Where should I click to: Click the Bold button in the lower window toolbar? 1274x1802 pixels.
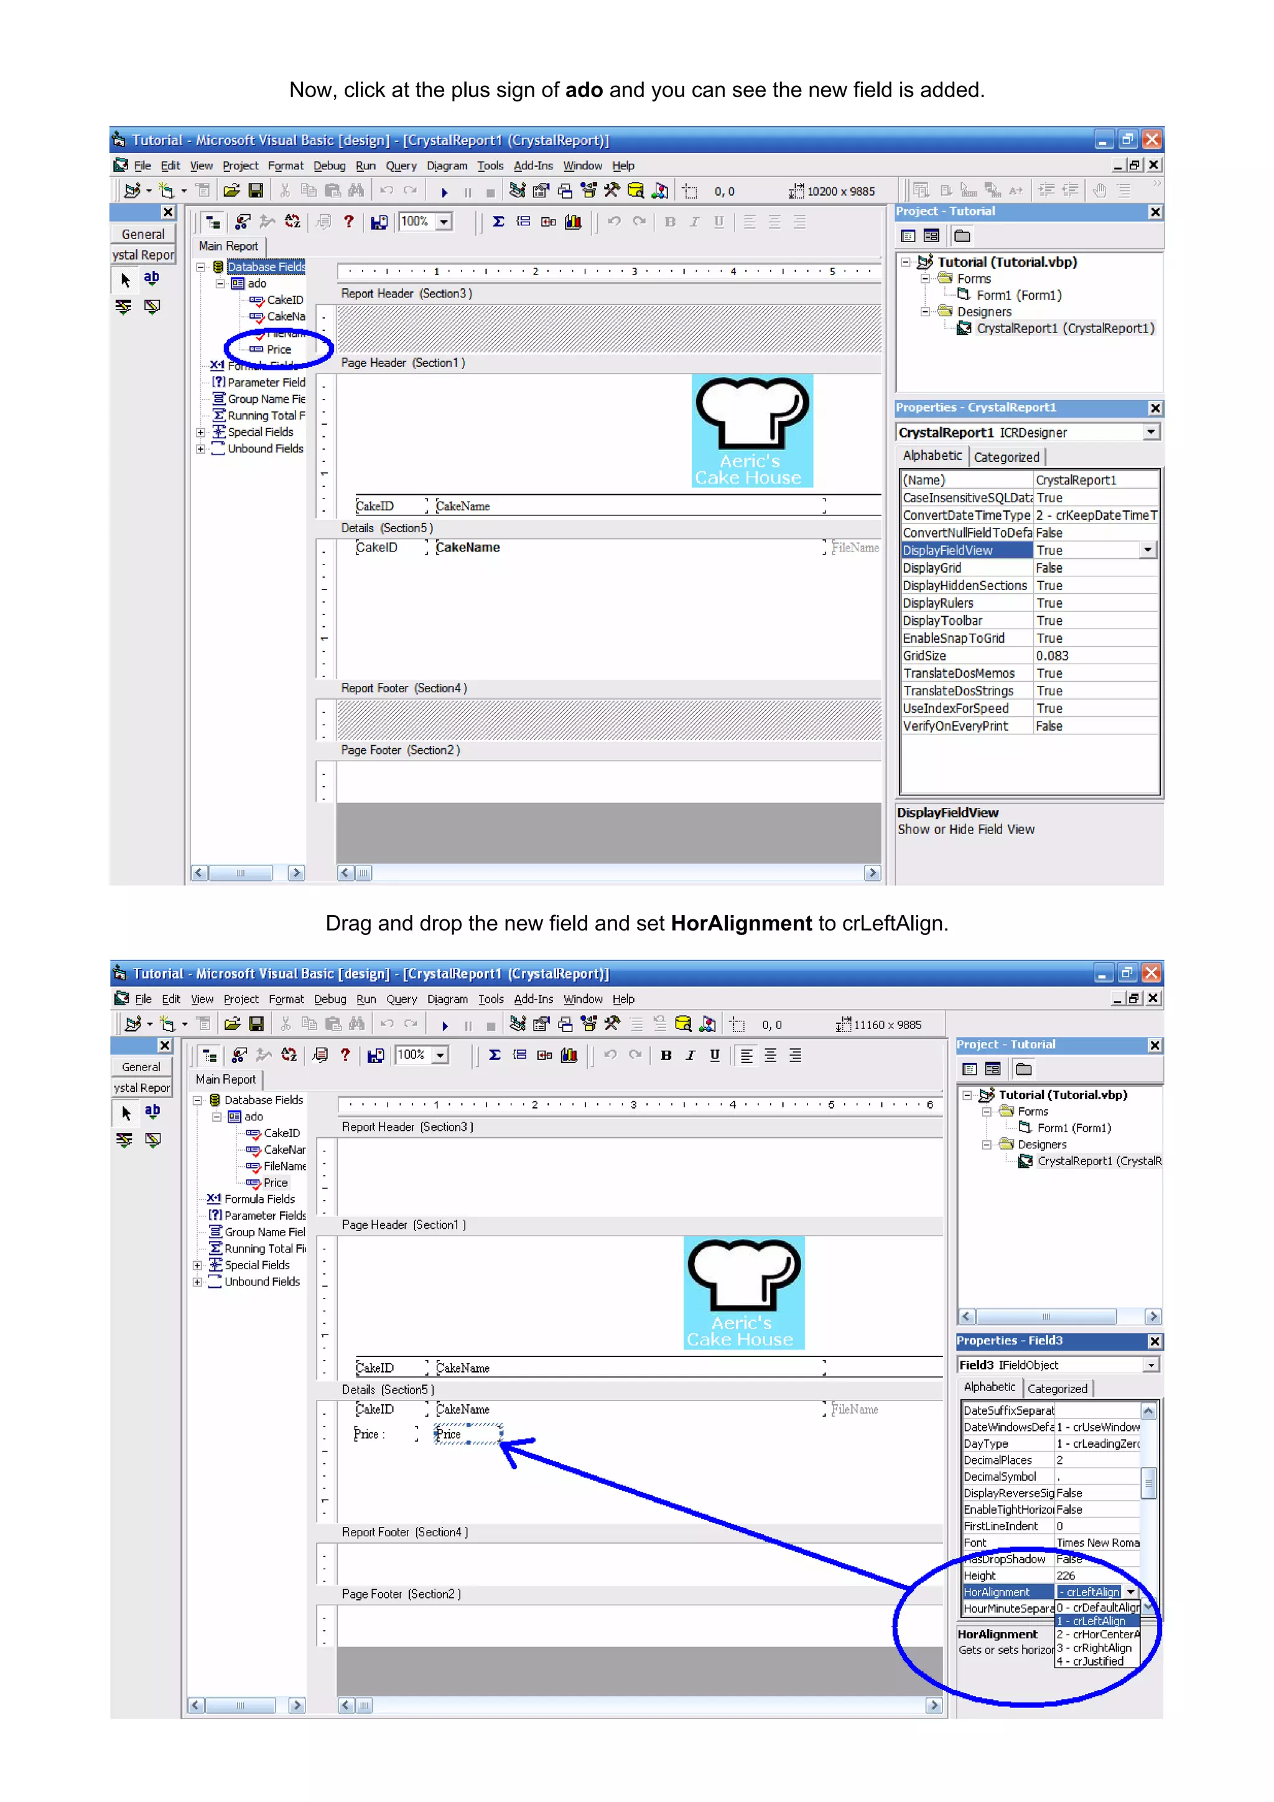click(x=666, y=1056)
